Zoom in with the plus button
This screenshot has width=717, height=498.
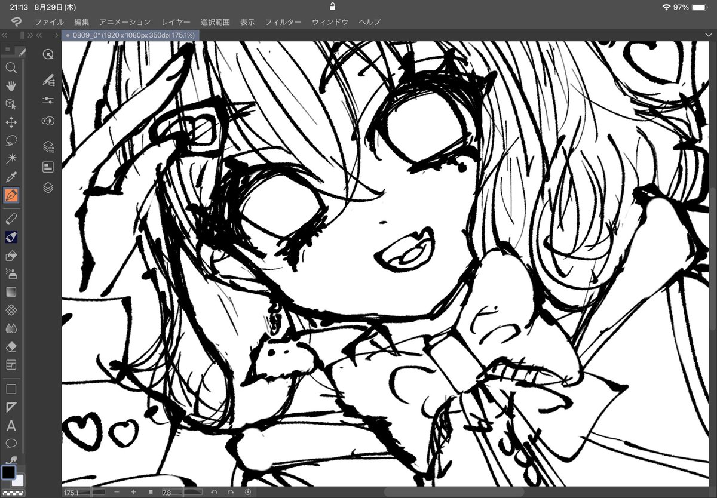[x=133, y=492]
